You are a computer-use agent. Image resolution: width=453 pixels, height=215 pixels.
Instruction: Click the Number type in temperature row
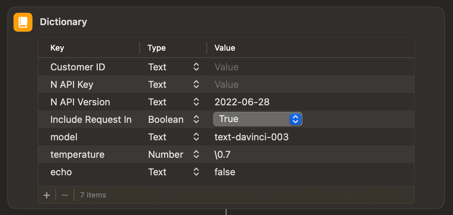click(x=166, y=155)
